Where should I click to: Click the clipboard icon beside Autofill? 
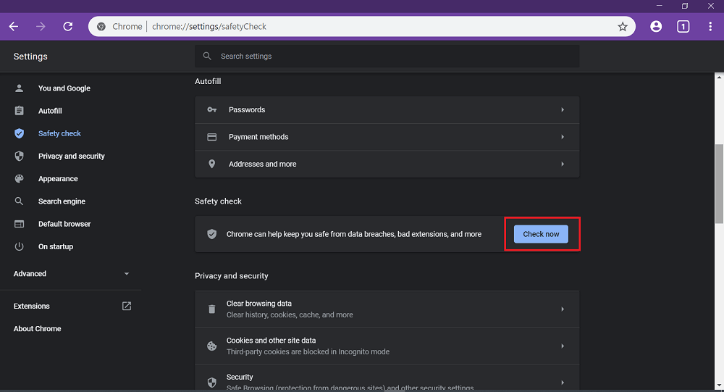click(x=19, y=111)
